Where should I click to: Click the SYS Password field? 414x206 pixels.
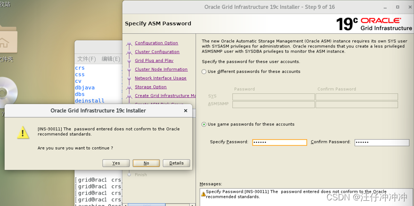point(274,97)
